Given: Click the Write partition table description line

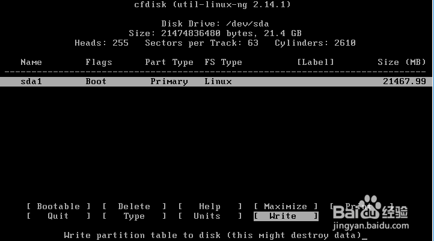Looking at the screenshot, I should [213, 235].
